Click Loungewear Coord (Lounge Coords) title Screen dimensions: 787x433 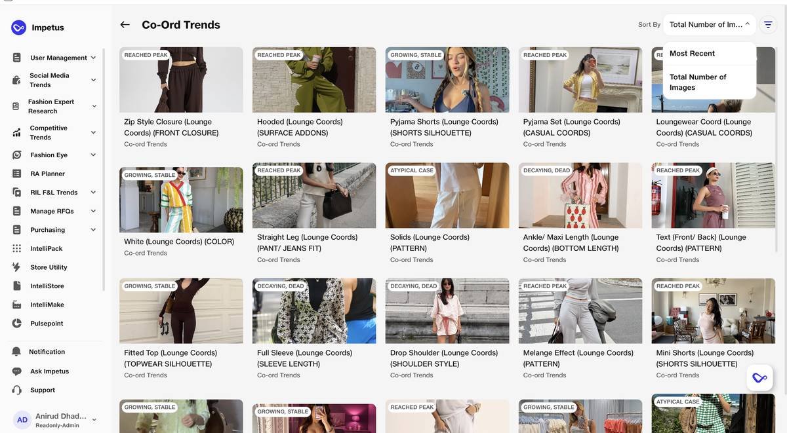[704, 127]
